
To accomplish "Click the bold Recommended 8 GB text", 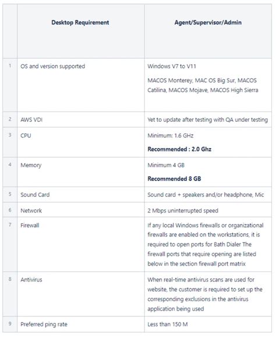I will tap(174, 179).
